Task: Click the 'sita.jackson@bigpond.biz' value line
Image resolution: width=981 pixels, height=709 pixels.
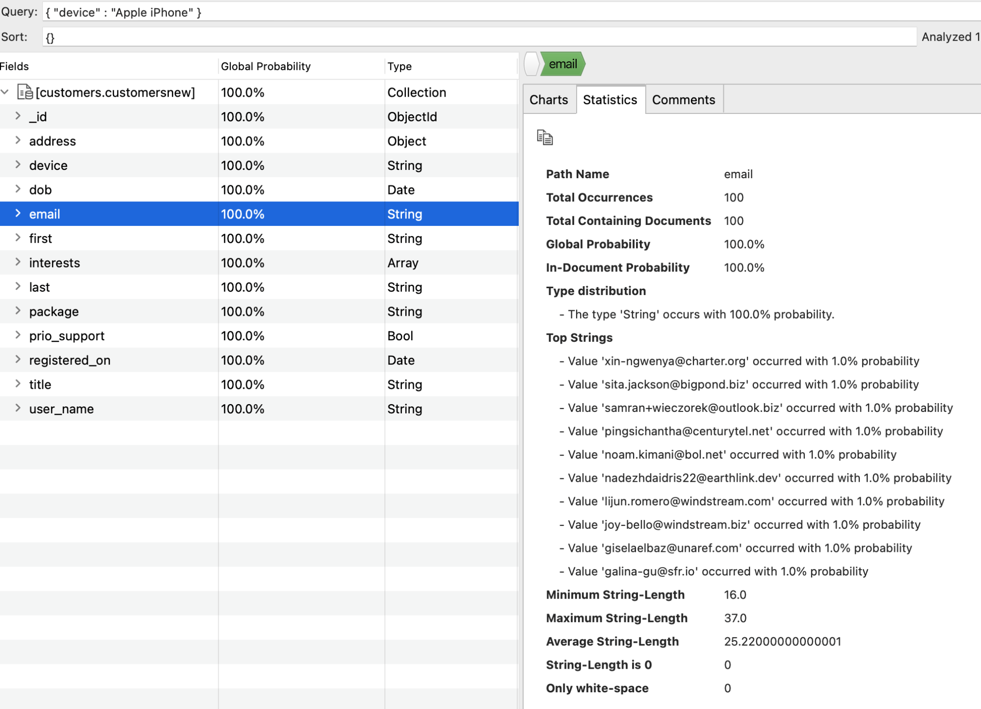Action: point(739,384)
